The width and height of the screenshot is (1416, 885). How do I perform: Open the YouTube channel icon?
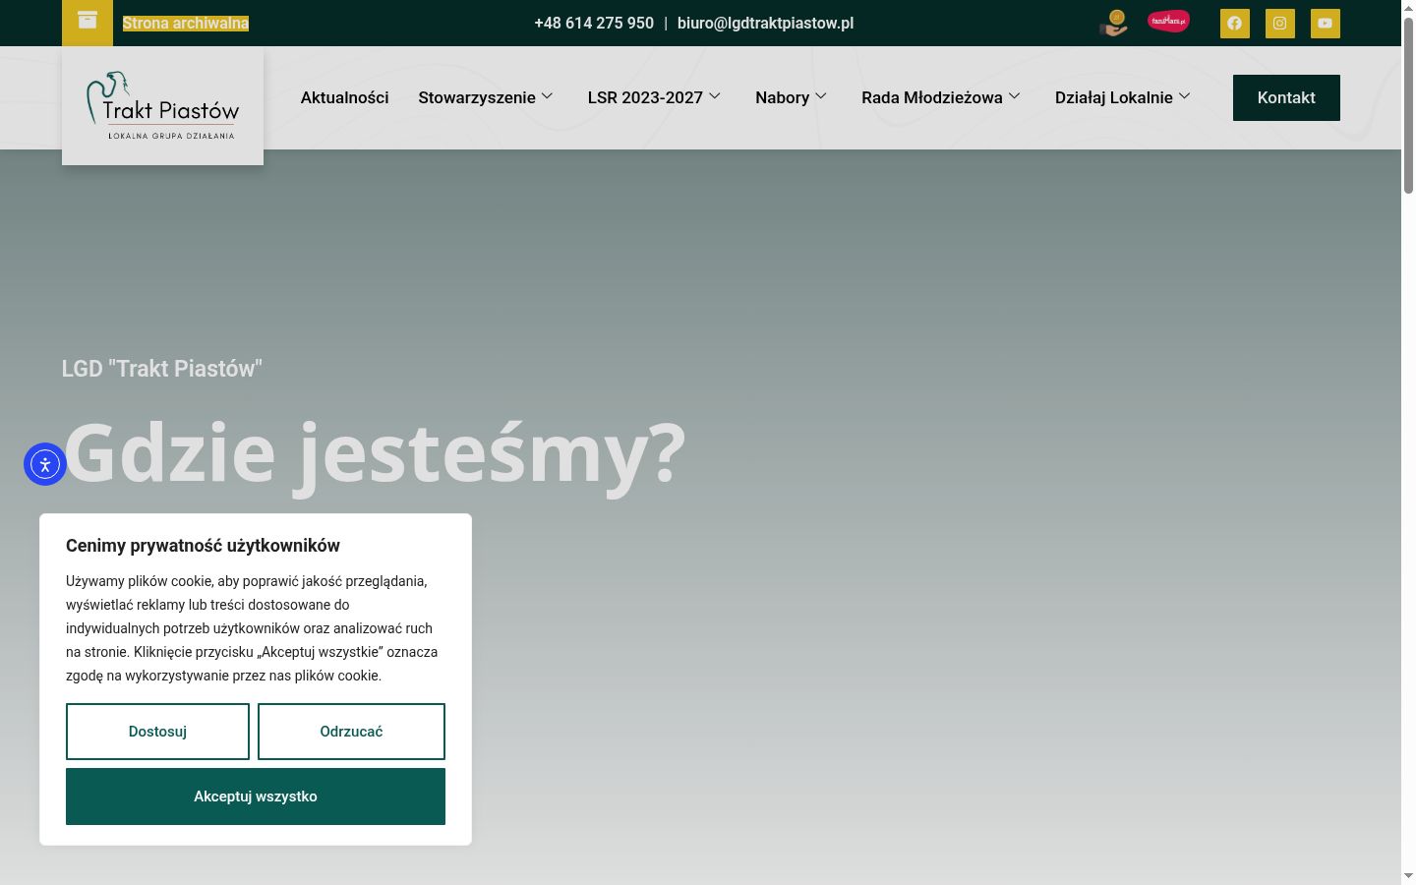pos(1326,24)
